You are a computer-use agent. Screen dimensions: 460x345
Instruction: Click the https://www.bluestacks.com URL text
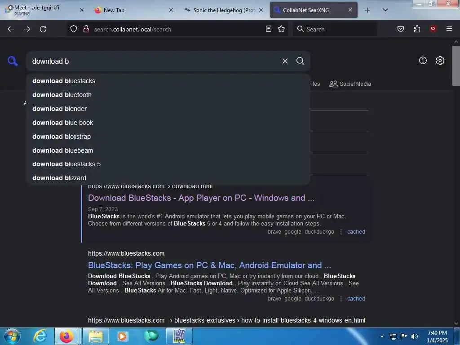126,253
